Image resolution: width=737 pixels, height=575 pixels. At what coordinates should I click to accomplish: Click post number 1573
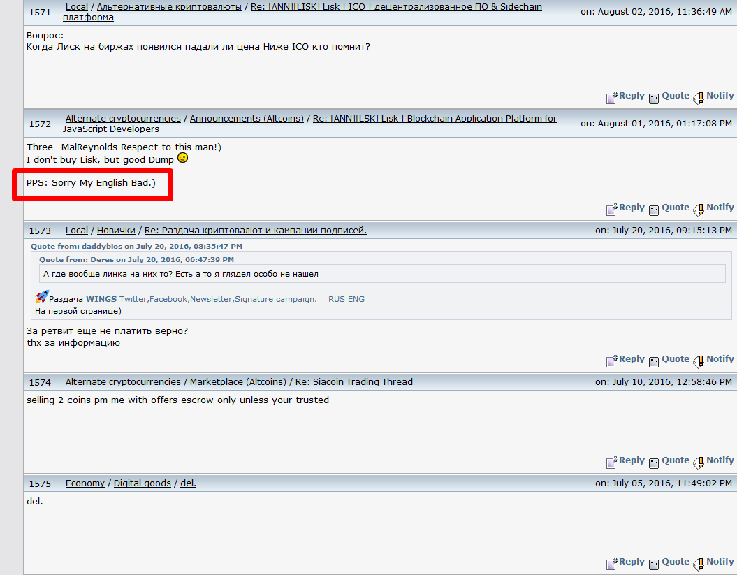tap(40, 231)
